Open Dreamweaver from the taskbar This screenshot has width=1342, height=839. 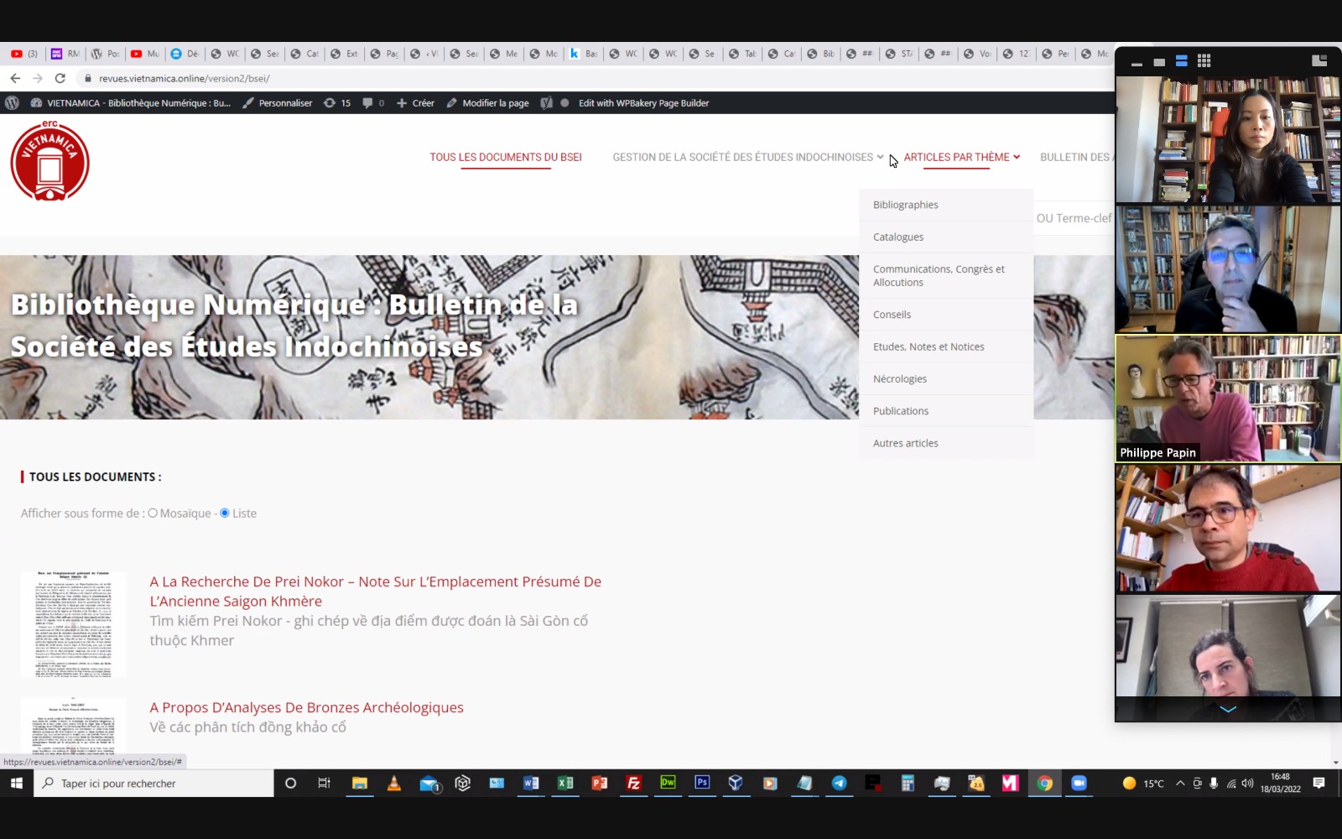[668, 783]
